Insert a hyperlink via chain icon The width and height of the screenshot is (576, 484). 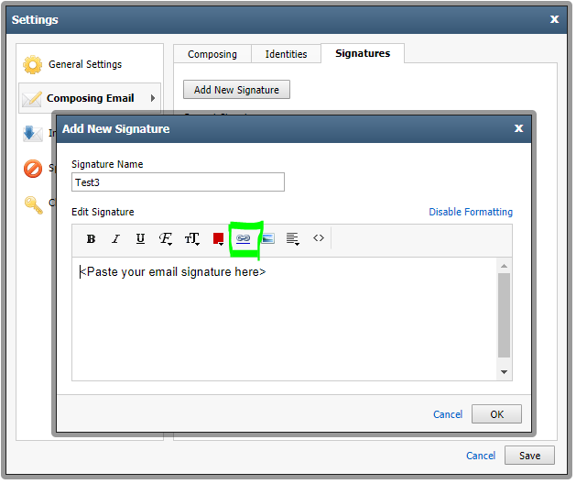point(244,239)
